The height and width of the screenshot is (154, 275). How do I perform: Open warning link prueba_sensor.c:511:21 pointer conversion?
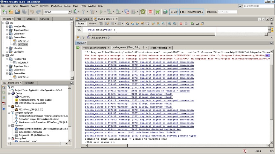coord(141,136)
